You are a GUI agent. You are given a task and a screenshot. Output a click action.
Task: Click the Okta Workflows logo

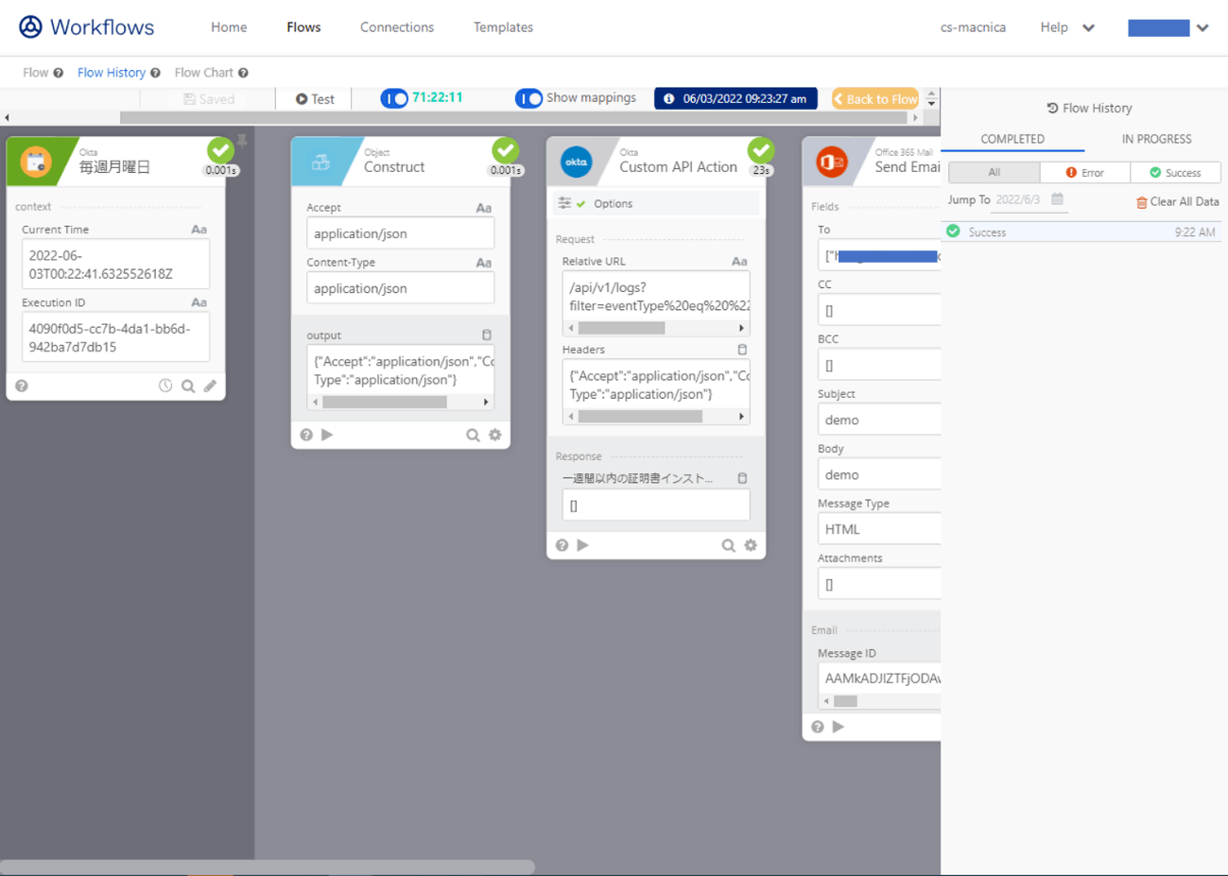click(87, 27)
